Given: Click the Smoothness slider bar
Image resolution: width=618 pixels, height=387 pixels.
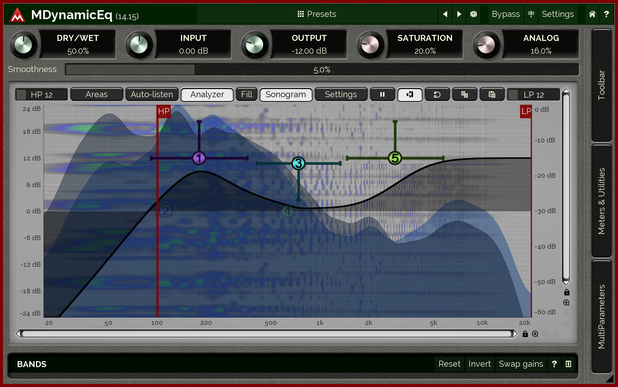Looking at the screenshot, I should 322,70.
